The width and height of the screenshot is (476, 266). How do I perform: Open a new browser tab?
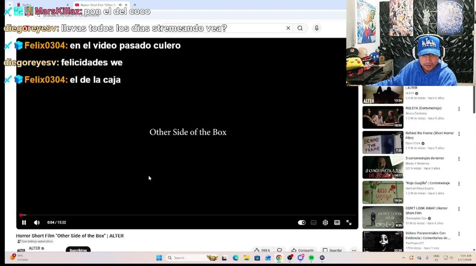click(x=135, y=5)
